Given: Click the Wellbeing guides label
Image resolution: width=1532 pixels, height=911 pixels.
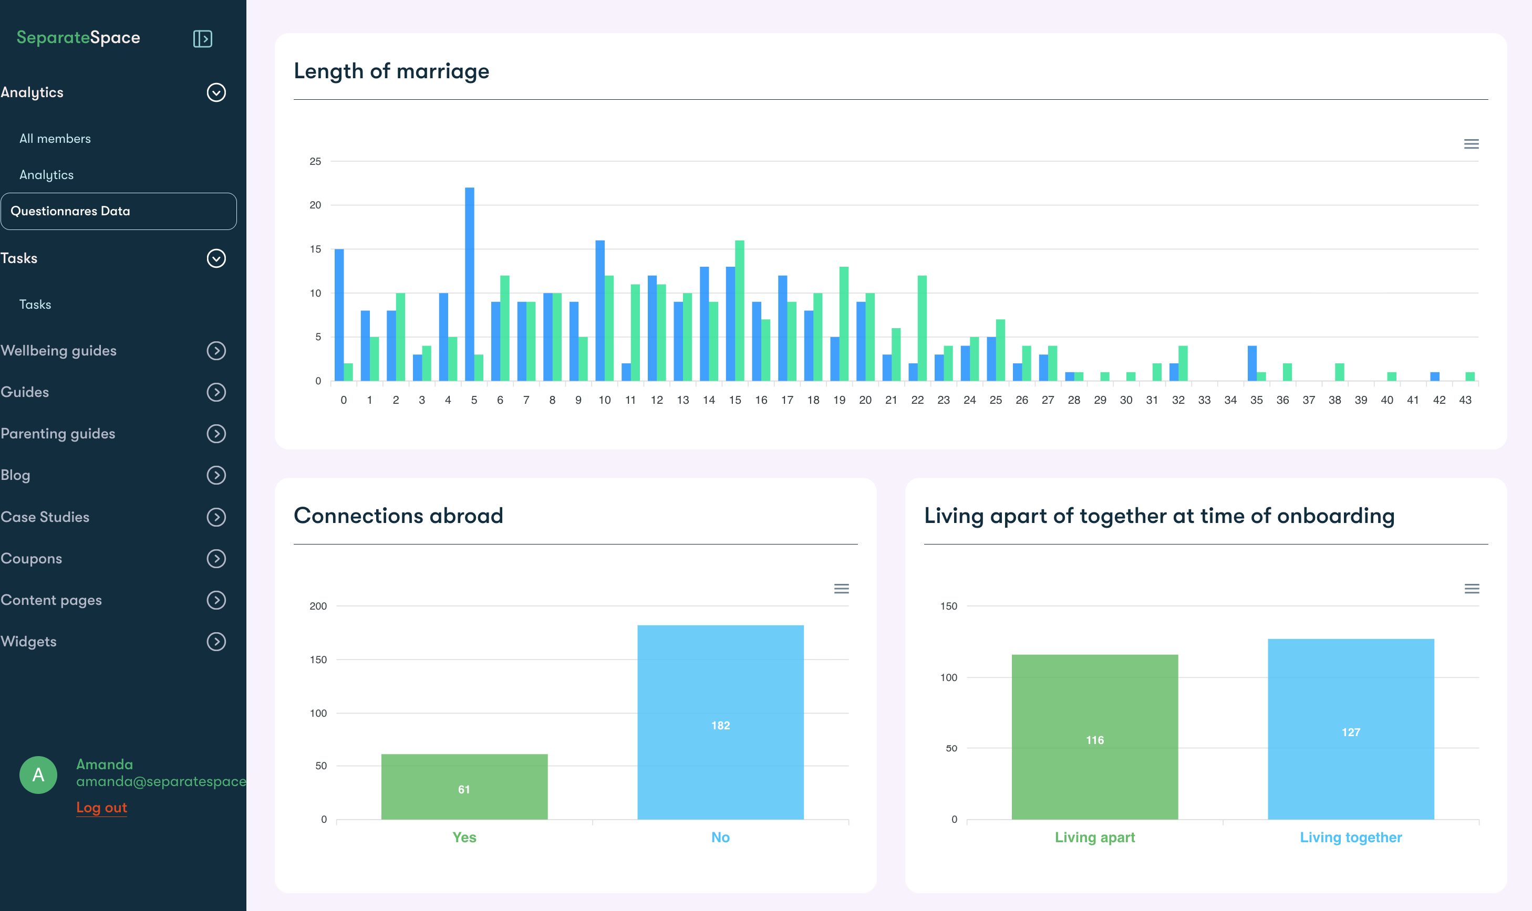Looking at the screenshot, I should click(58, 351).
